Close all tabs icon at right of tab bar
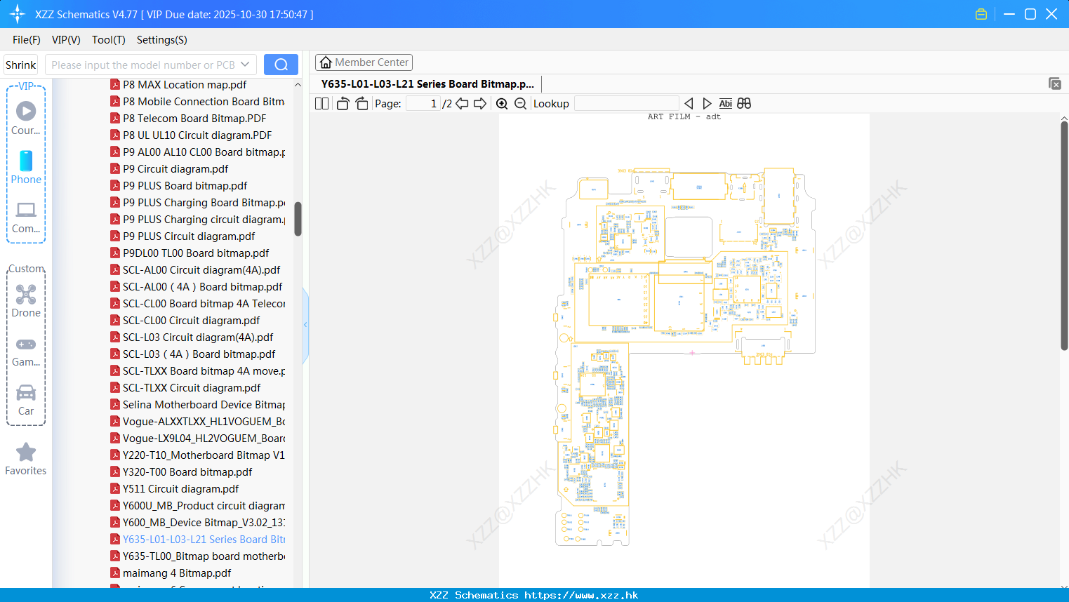The image size is (1069, 602). (x=1054, y=83)
